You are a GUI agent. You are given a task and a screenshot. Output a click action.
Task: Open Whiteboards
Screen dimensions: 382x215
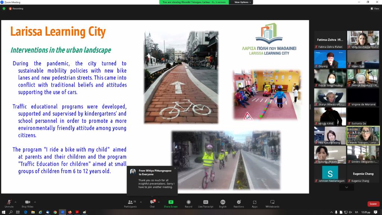pyautogui.click(x=272, y=202)
